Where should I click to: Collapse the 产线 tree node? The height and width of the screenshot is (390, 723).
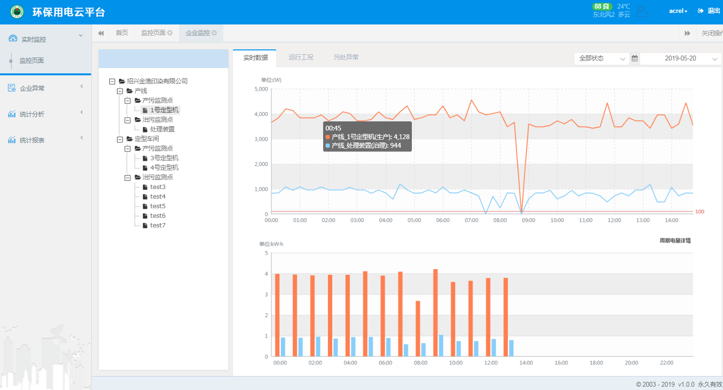(x=120, y=91)
